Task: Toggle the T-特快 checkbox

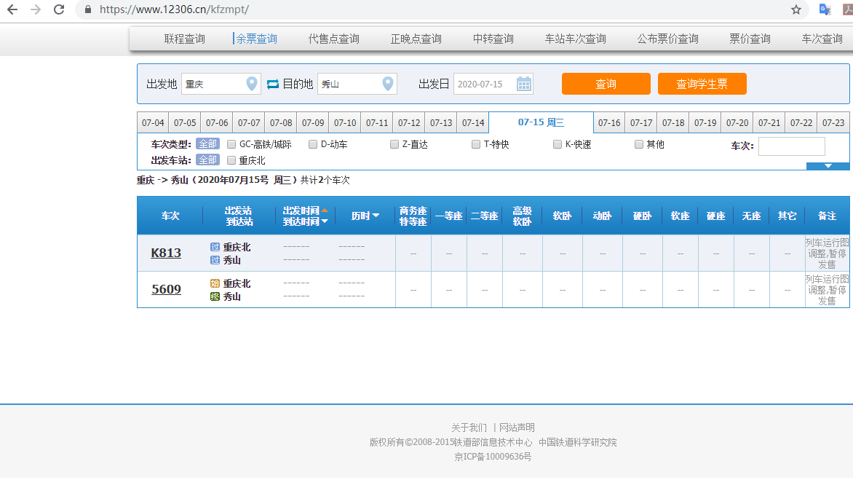Action: (x=476, y=144)
